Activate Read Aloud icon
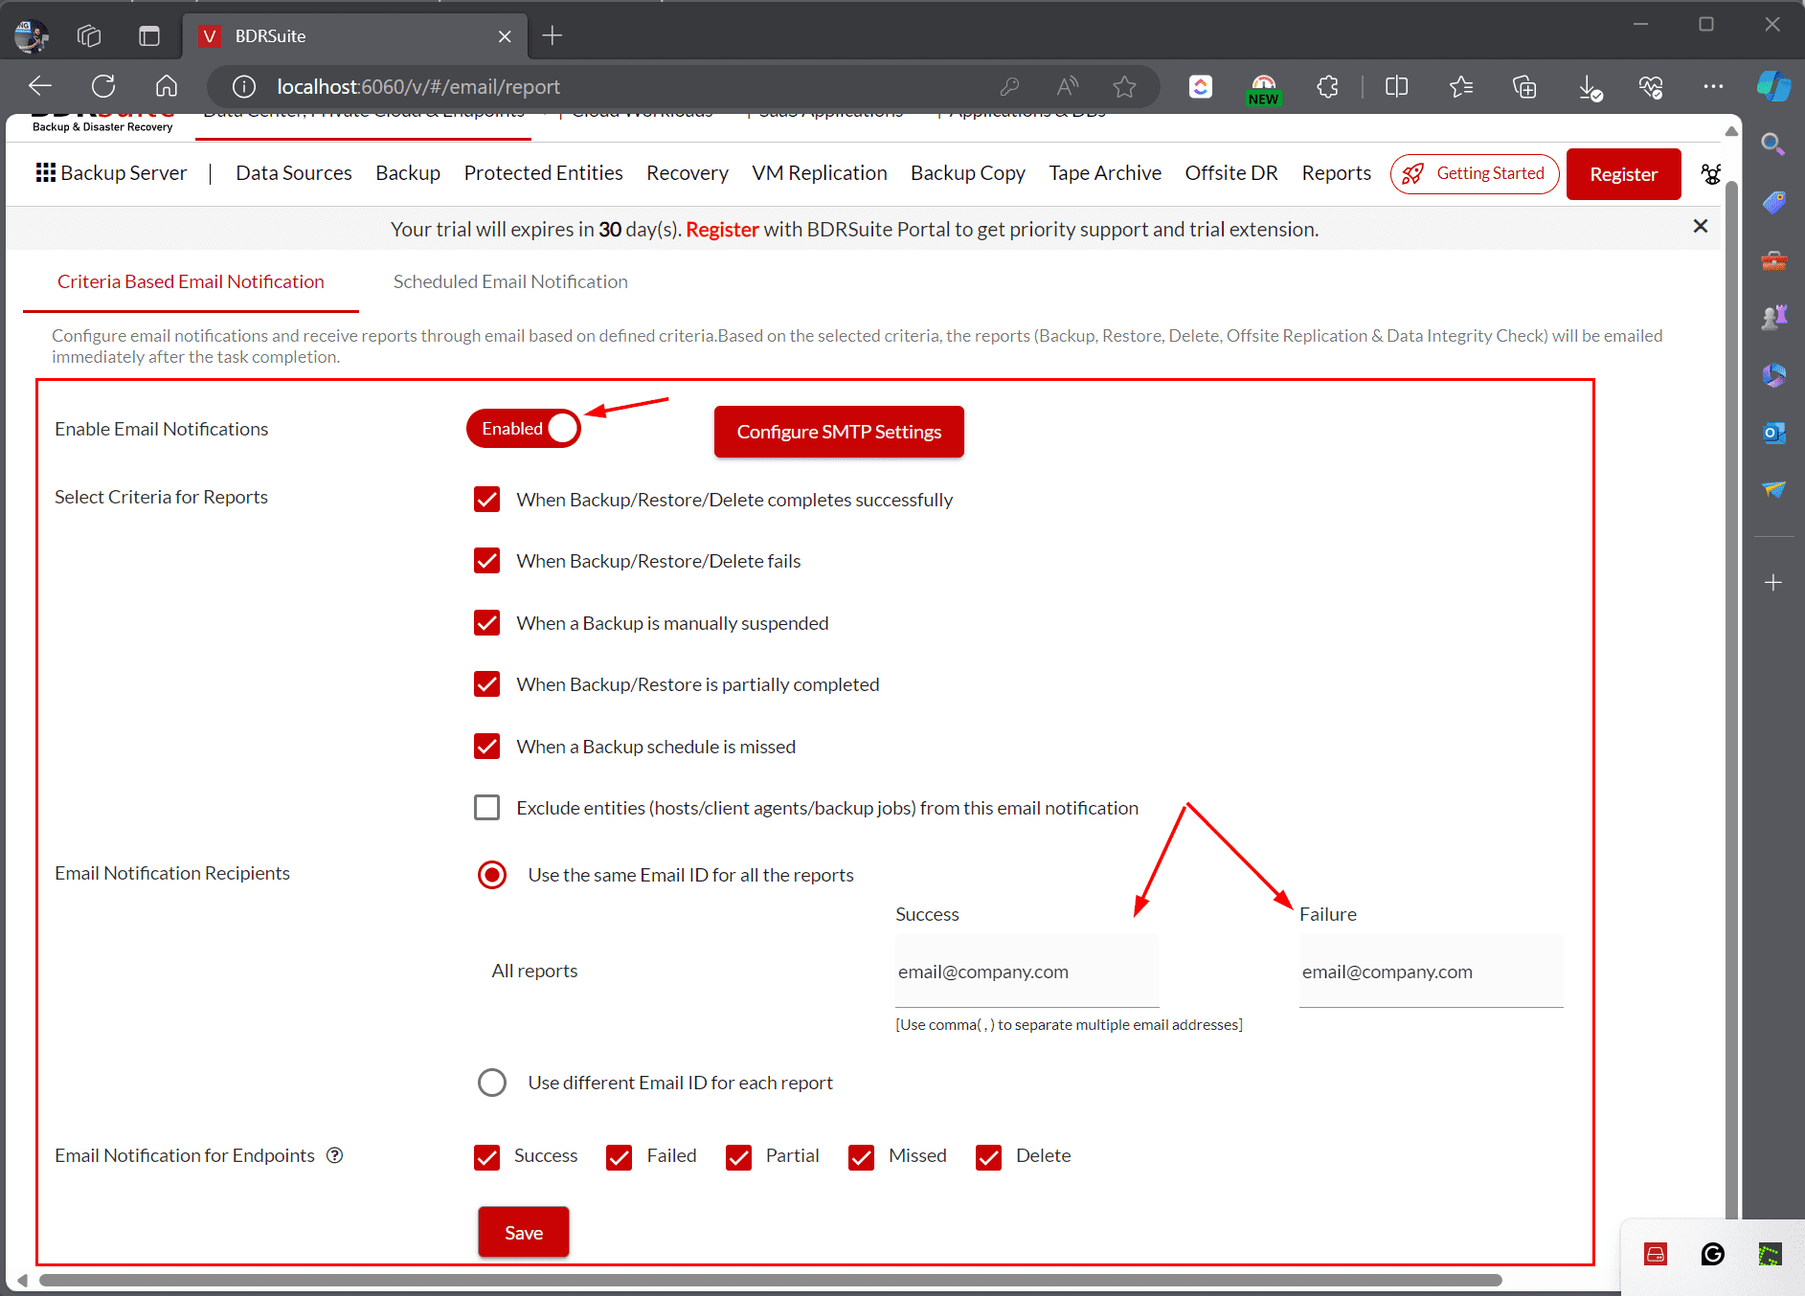Image resolution: width=1805 pixels, height=1296 pixels. [x=1067, y=87]
